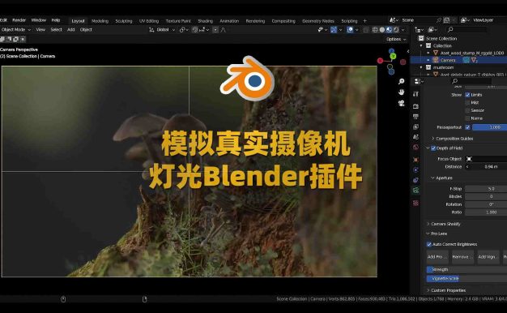The height and width of the screenshot is (313, 507).
Task: Toggle viewport overlays icon
Action: click(x=350, y=30)
